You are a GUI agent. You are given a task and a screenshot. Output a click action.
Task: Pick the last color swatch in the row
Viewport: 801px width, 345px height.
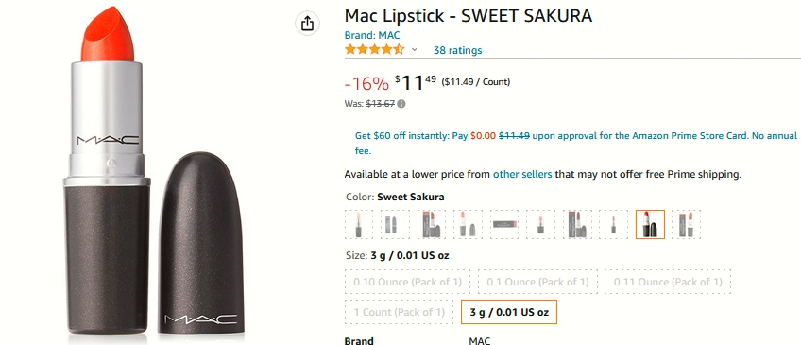[x=686, y=224]
